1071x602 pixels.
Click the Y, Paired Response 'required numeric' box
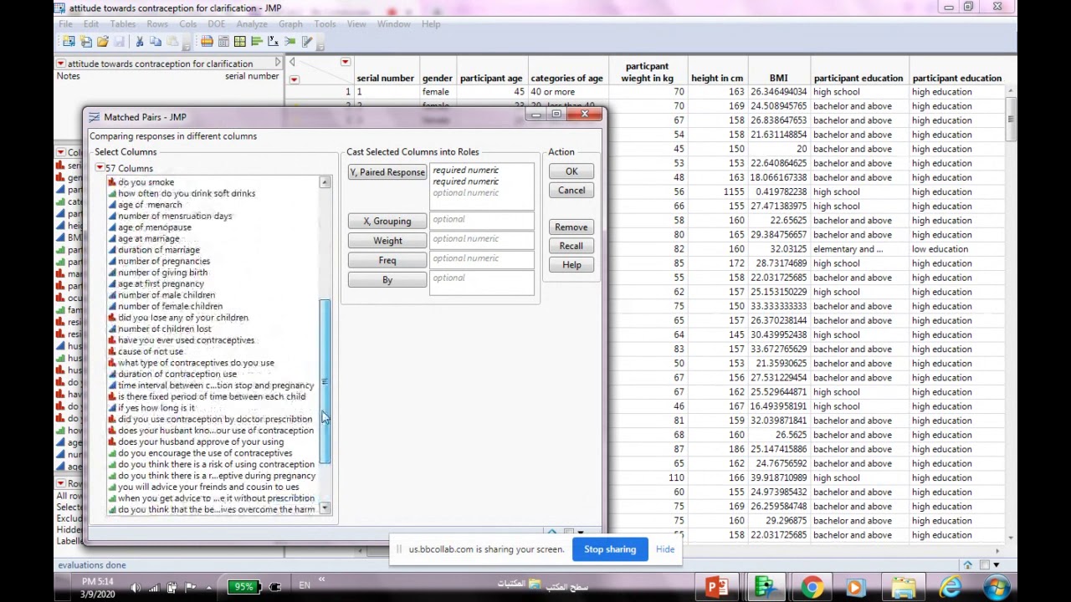click(482, 186)
